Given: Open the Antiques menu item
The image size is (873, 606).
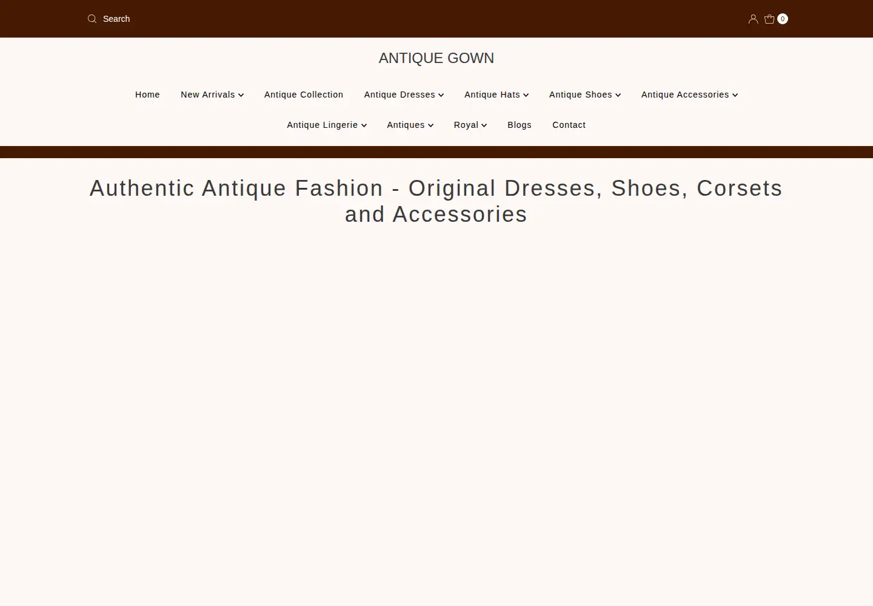Looking at the screenshot, I should coord(406,125).
